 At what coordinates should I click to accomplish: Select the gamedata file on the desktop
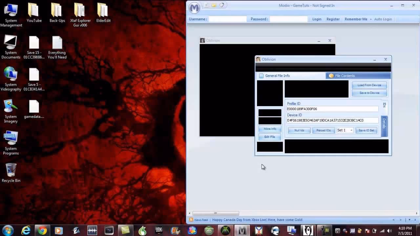pyautogui.click(x=34, y=109)
